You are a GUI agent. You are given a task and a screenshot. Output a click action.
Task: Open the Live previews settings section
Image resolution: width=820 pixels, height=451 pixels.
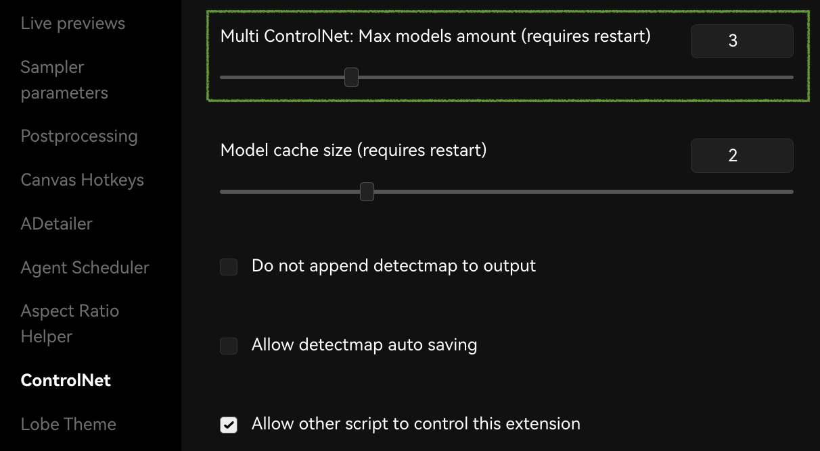(x=73, y=24)
